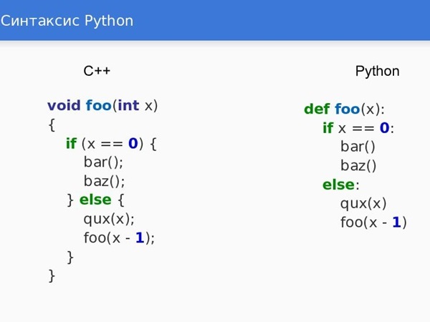The height and width of the screenshot is (322, 430).
Task: Click the C++ line "} else {"
Action: [95, 200]
